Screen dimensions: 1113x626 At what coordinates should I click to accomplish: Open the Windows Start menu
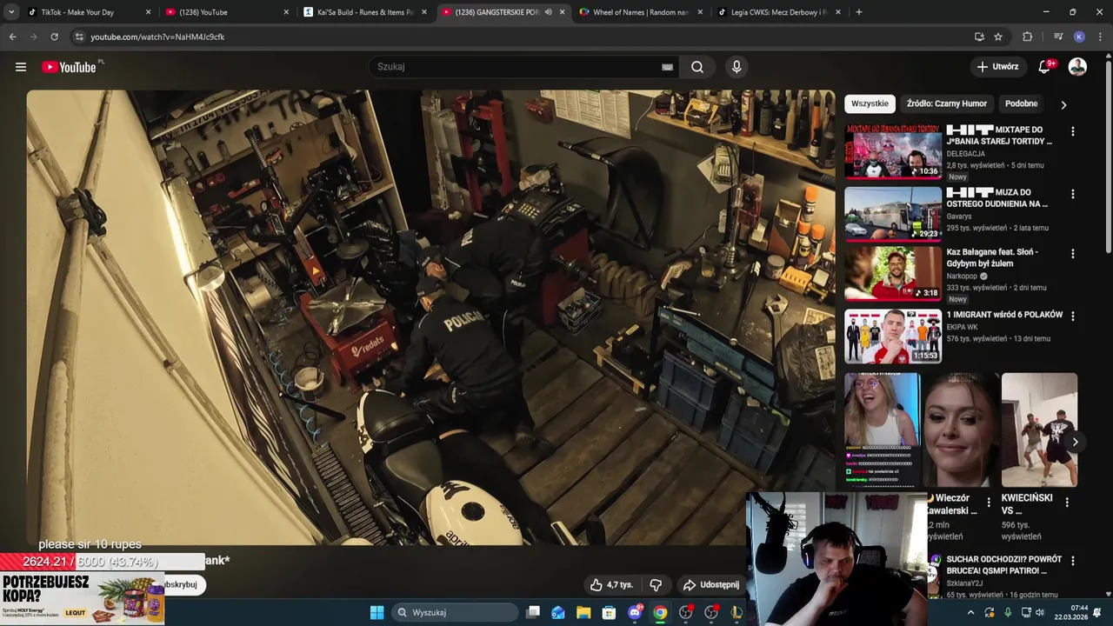point(377,612)
